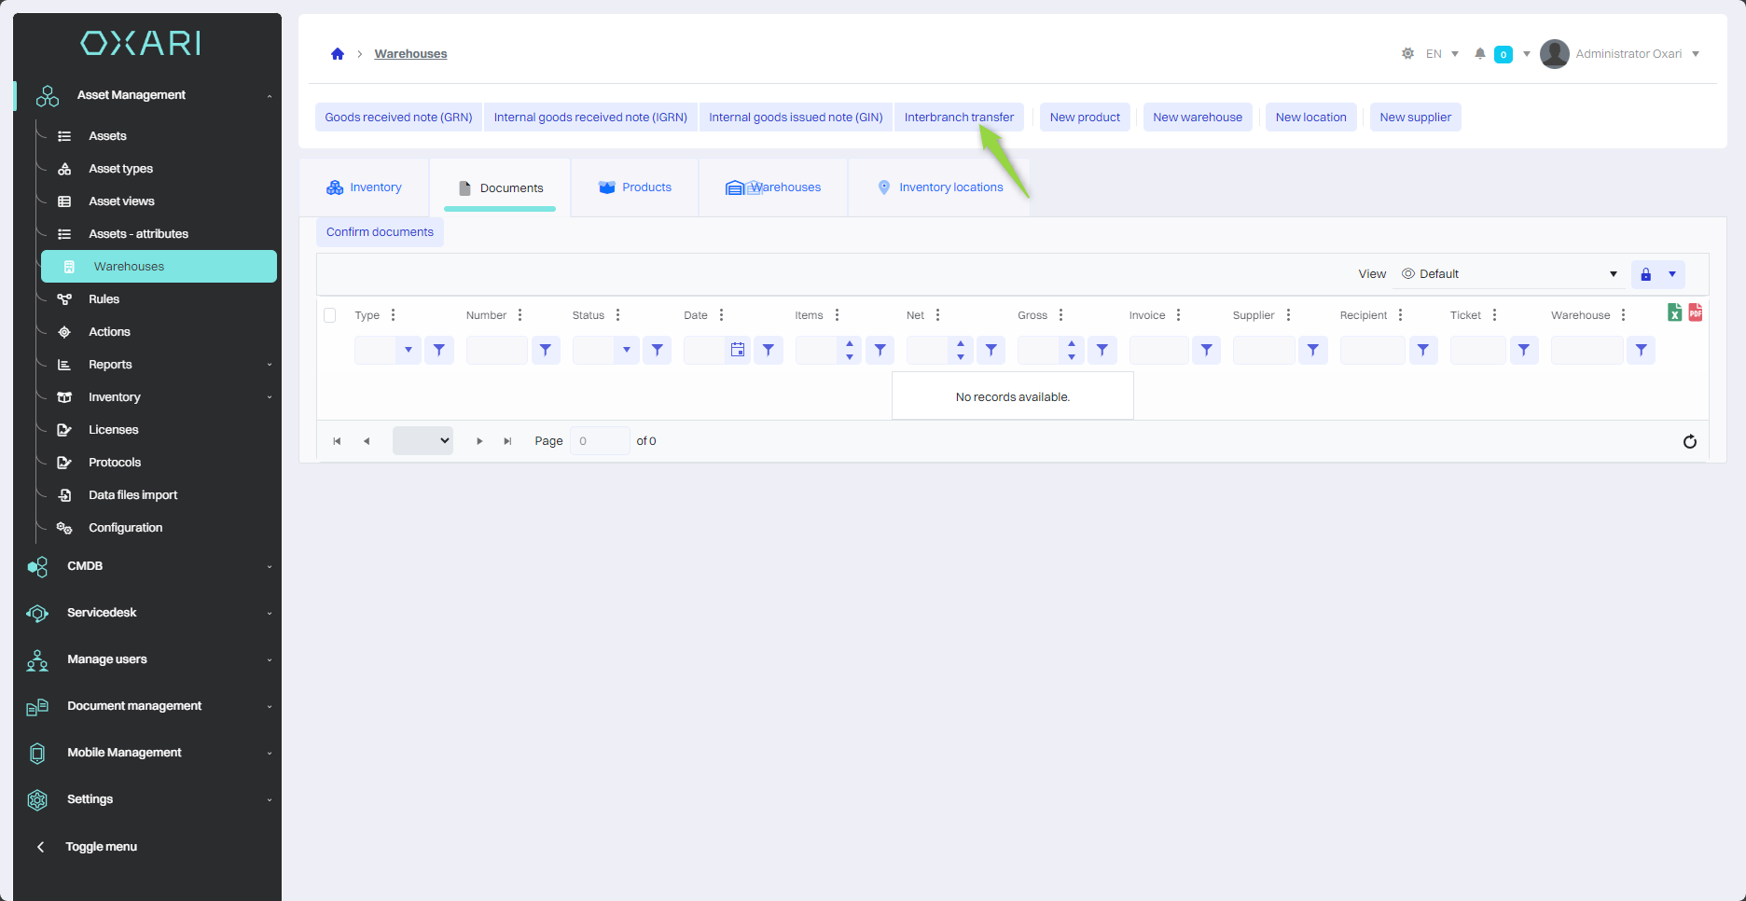
Task: Click the Date calendar picker icon
Action: pyautogui.click(x=737, y=351)
